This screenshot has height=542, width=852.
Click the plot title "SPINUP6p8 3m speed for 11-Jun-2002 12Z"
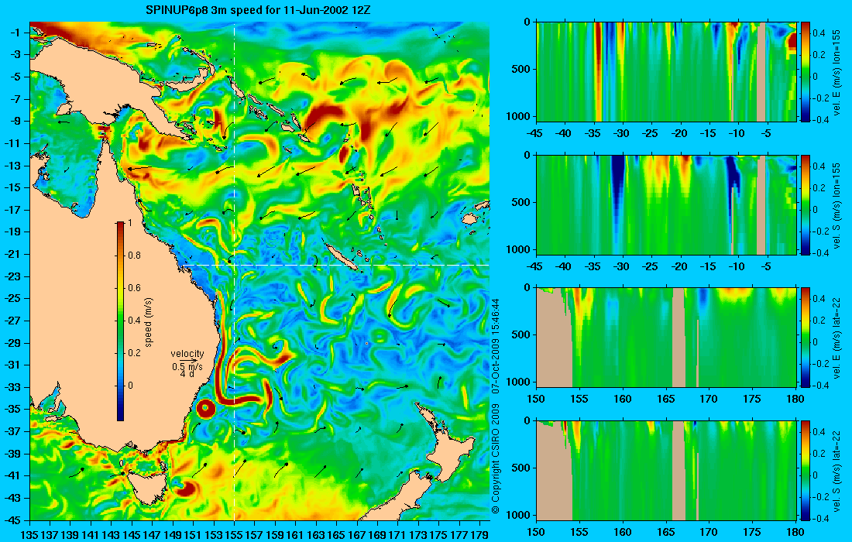coord(258,10)
